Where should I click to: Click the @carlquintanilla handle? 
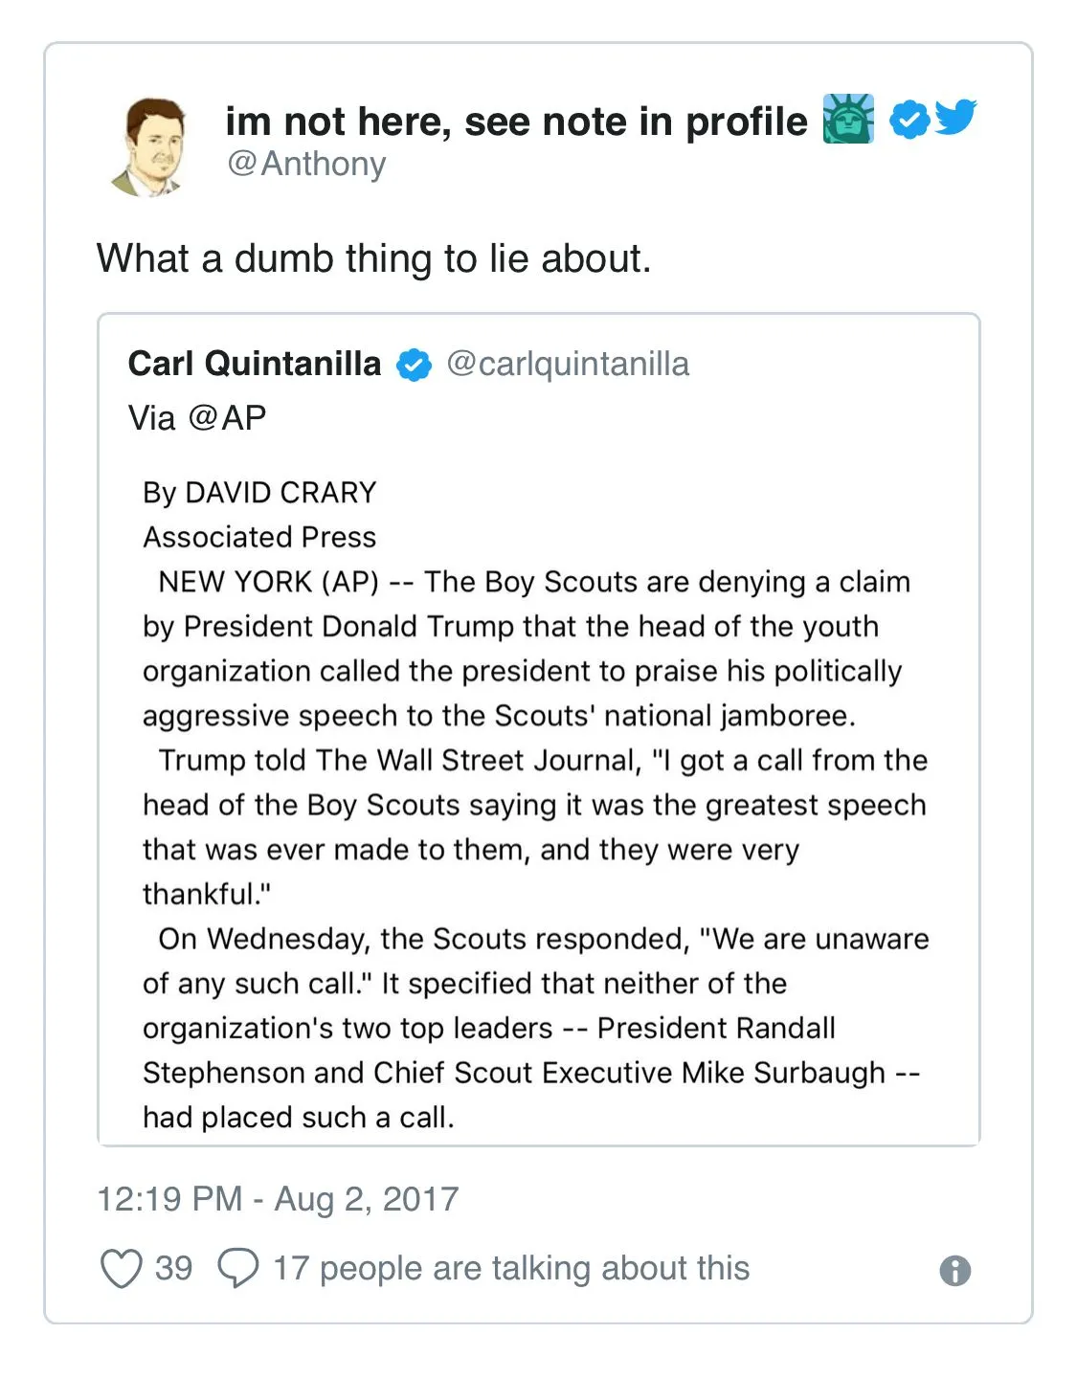point(568,364)
